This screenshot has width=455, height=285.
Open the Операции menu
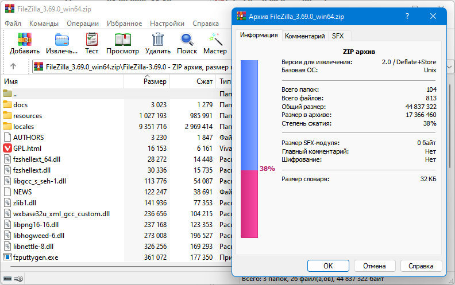pos(83,24)
